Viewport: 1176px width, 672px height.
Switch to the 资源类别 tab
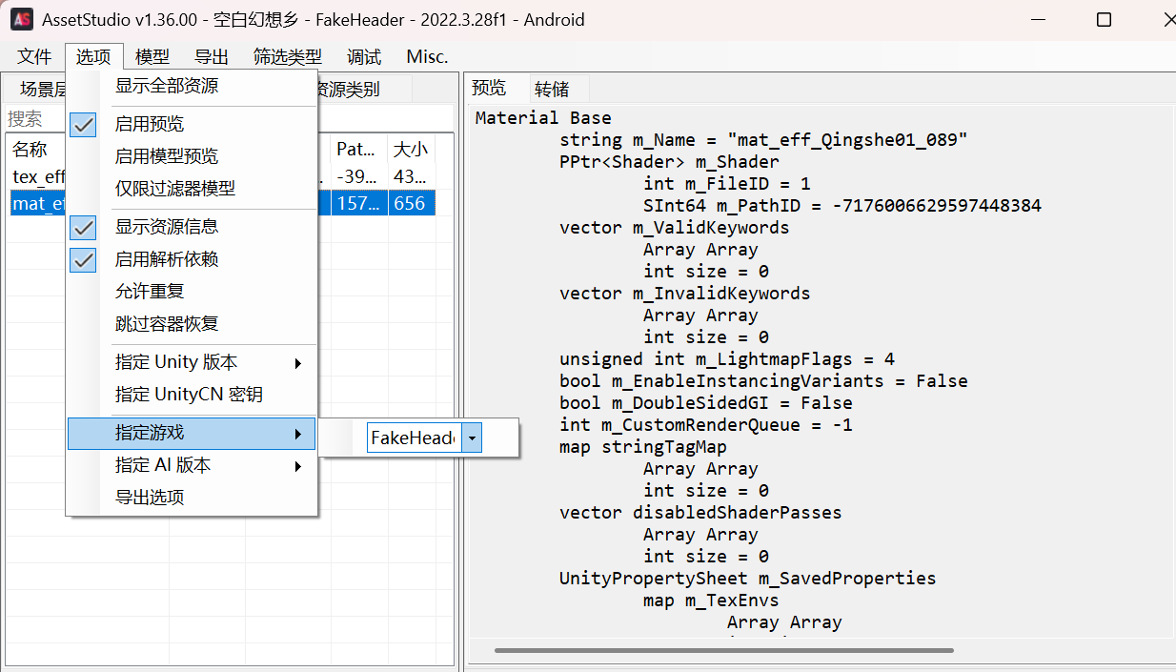[x=363, y=90]
